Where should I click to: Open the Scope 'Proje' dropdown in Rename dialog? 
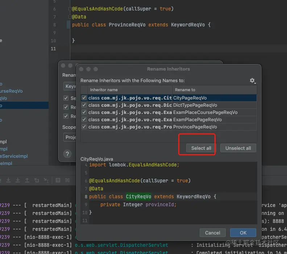(70, 137)
